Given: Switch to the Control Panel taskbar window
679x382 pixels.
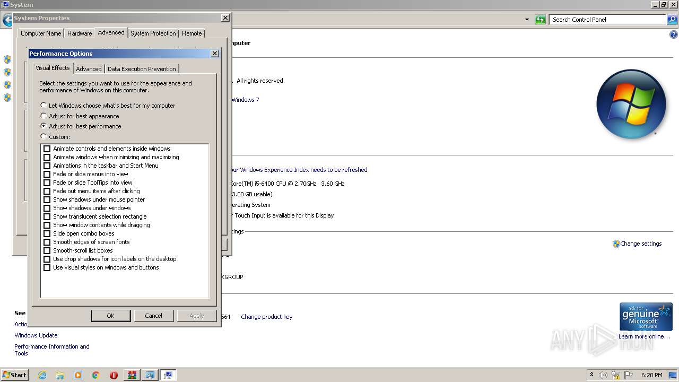Looking at the screenshot, I should 150,375.
